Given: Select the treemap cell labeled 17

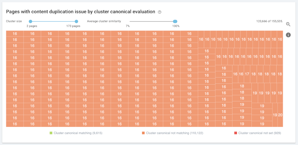Looking at the screenshot, I should [x=247, y=74].
